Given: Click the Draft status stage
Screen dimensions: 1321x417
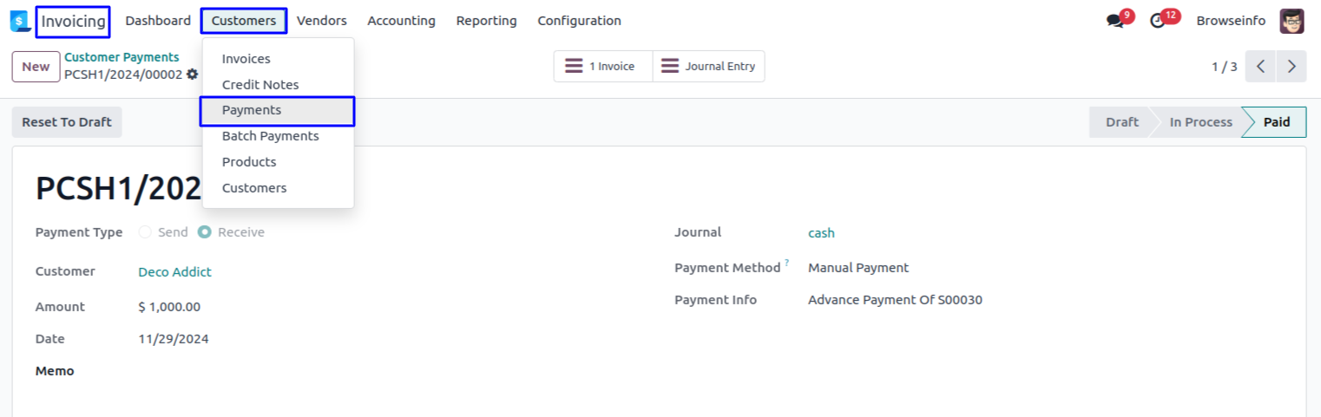Looking at the screenshot, I should 1121,122.
